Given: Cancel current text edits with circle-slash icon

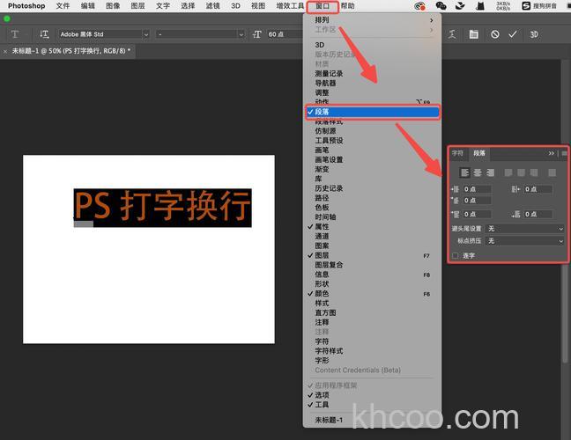Looking at the screenshot, I should 494,34.
